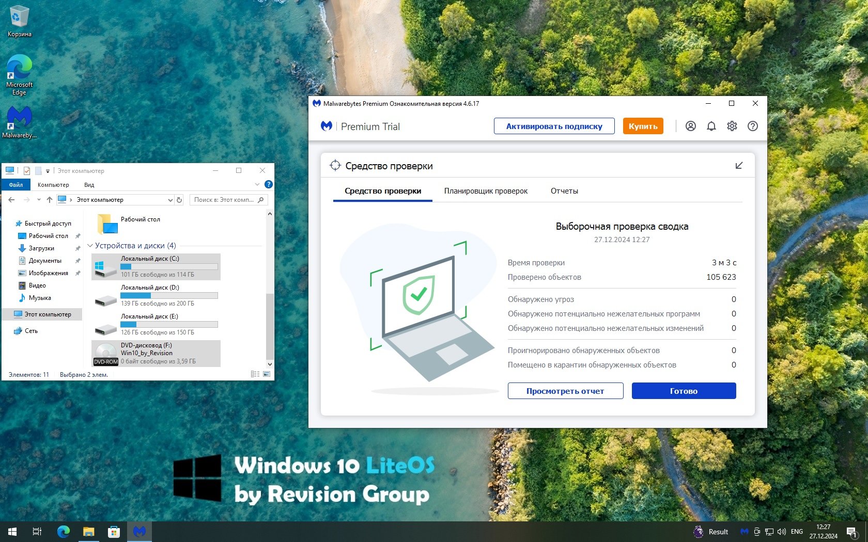868x542 pixels.
Task: Click the Explorer vertical scrollbar thumb
Action: (x=269, y=326)
